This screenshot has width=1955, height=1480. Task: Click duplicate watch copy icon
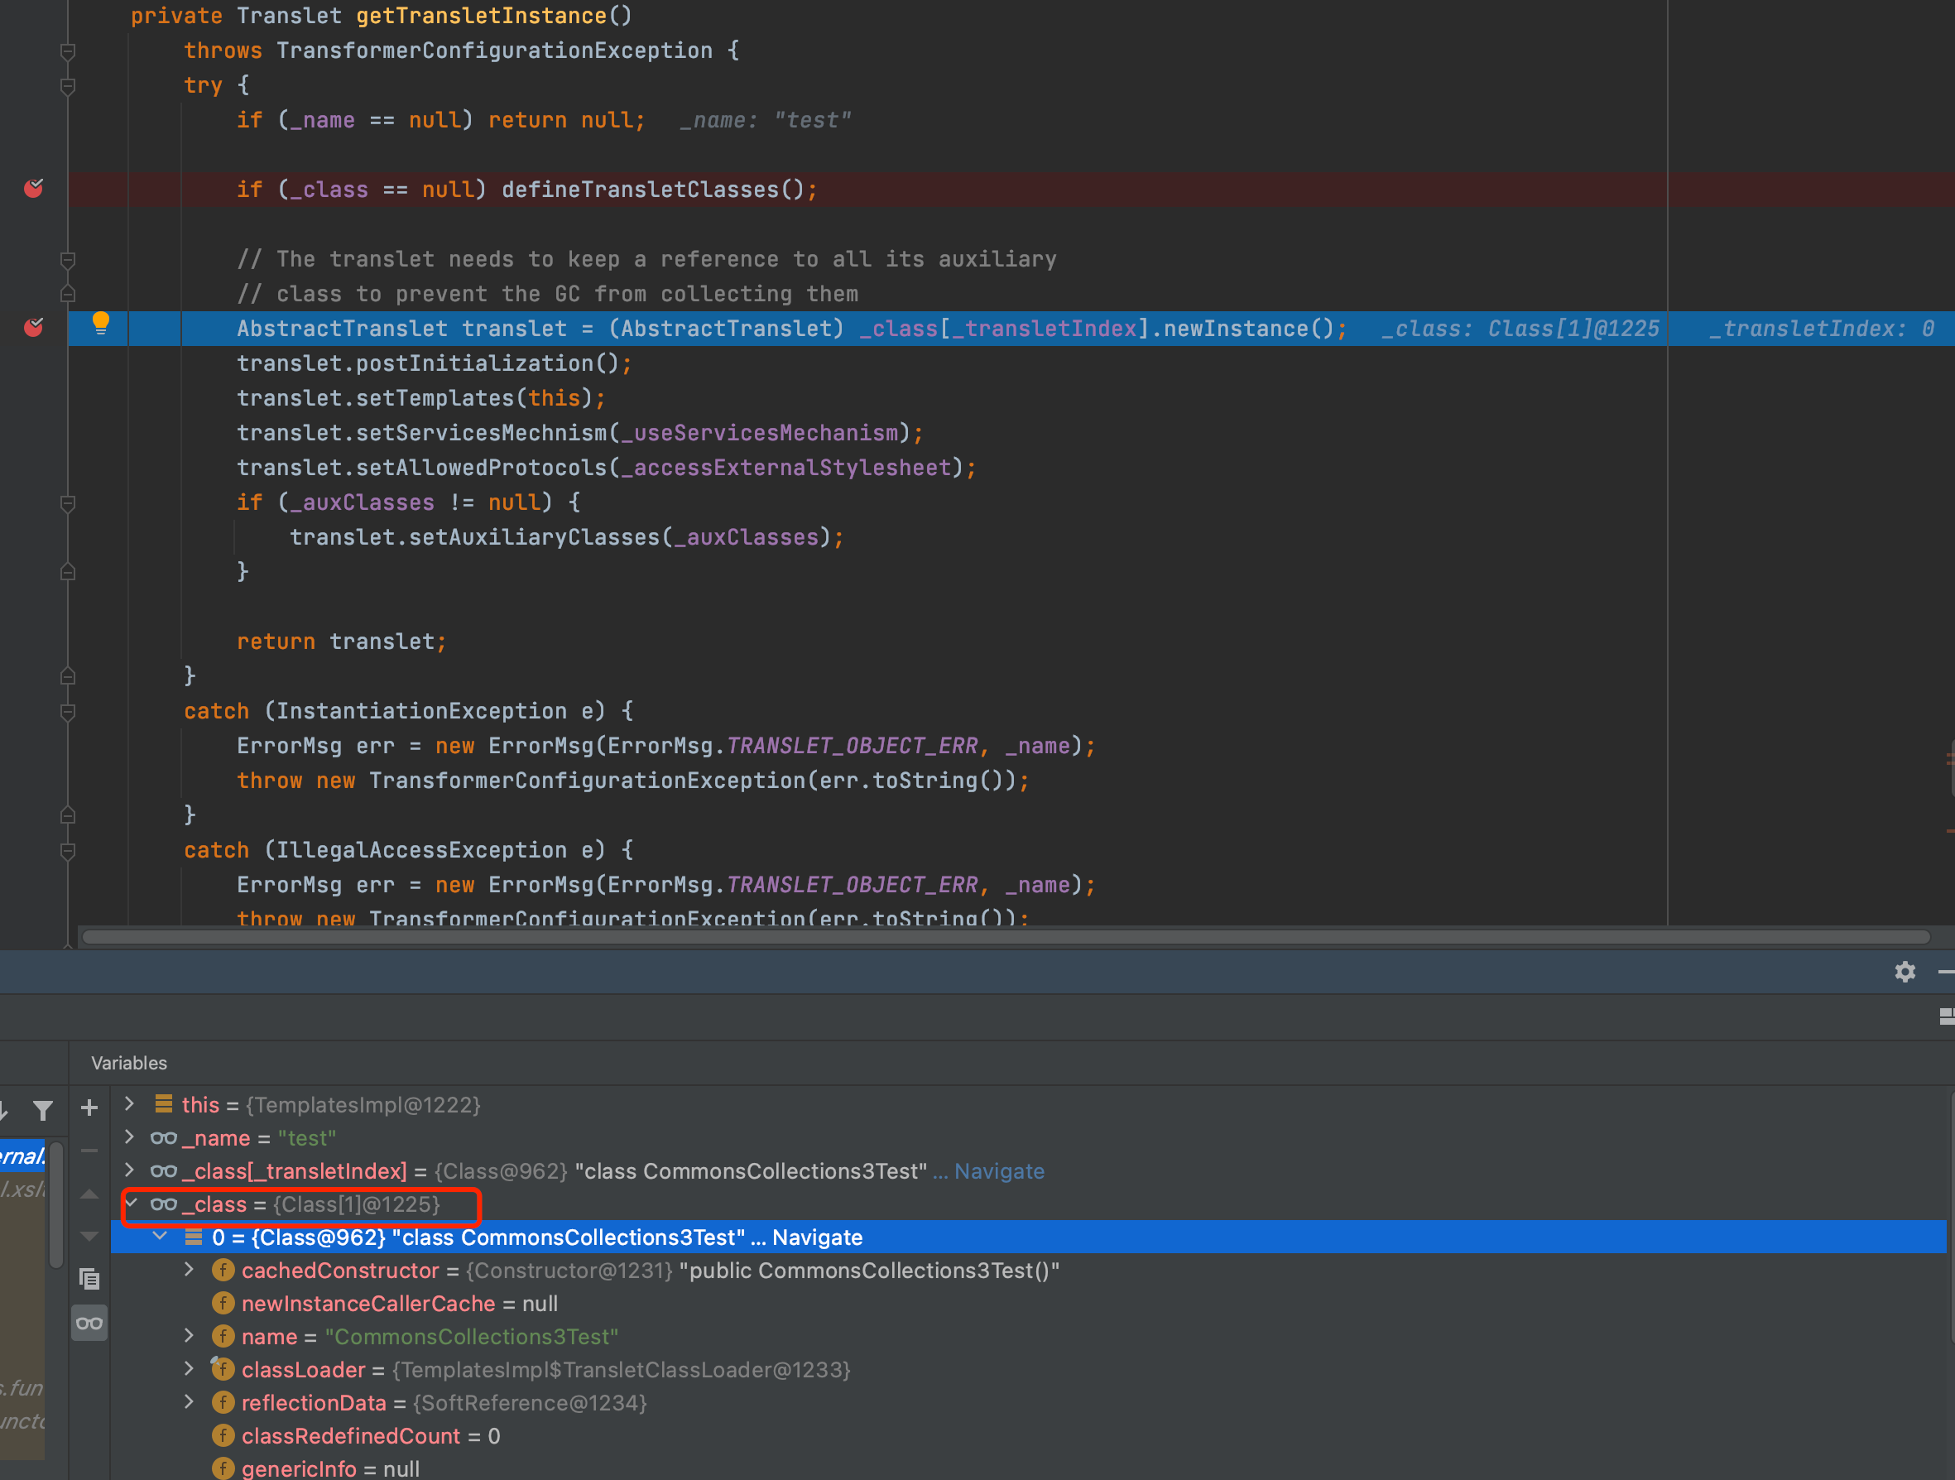pos(89,1278)
